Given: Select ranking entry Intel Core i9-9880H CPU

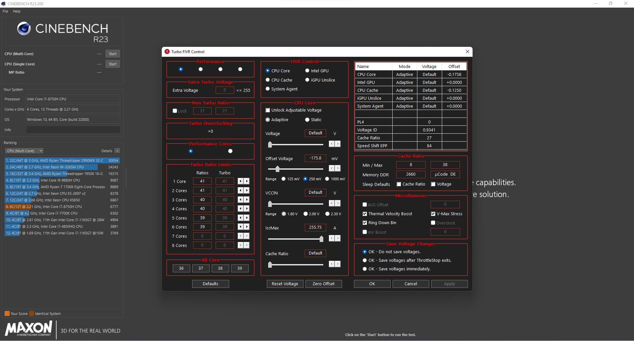Looking at the screenshot, I should click(x=62, y=180).
